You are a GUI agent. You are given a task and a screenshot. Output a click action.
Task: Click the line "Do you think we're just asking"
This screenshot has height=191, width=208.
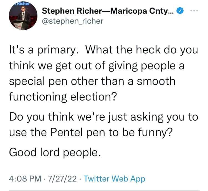(x=104, y=117)
